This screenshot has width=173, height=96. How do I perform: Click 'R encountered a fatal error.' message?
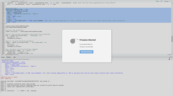86,44
